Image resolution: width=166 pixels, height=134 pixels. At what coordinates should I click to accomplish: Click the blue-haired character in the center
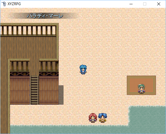coord(83,70)
